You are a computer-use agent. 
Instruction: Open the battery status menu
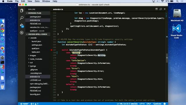pyautogui.click(x=170, y=1)
